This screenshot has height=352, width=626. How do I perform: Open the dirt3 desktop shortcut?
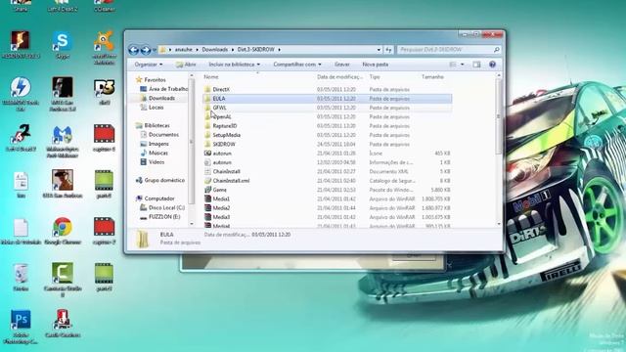[x=105, y=91]
